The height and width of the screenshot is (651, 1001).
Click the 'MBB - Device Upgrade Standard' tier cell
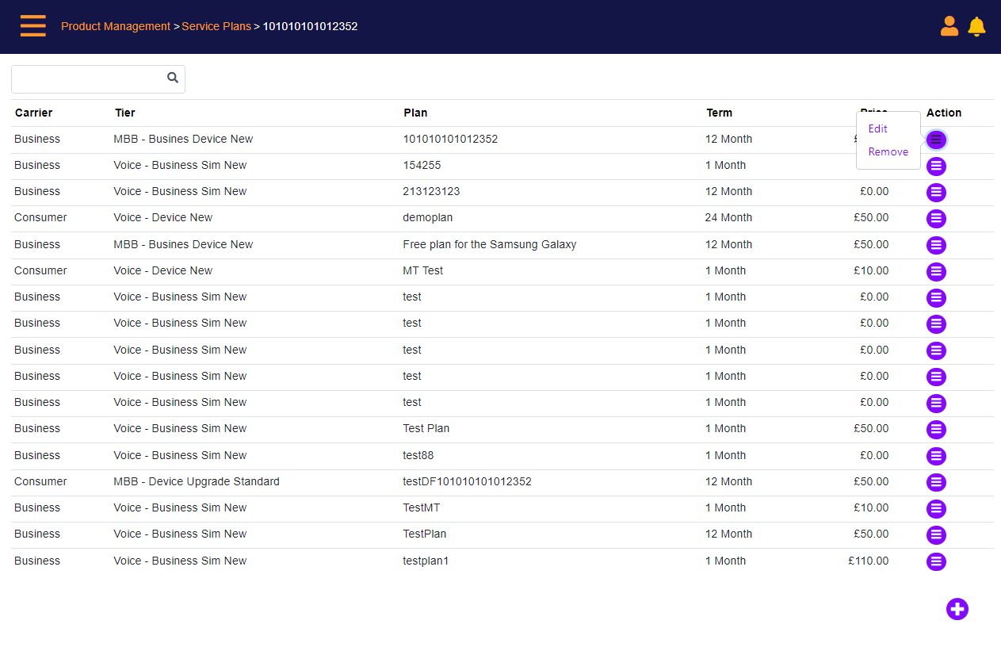(x=197, y=481)
